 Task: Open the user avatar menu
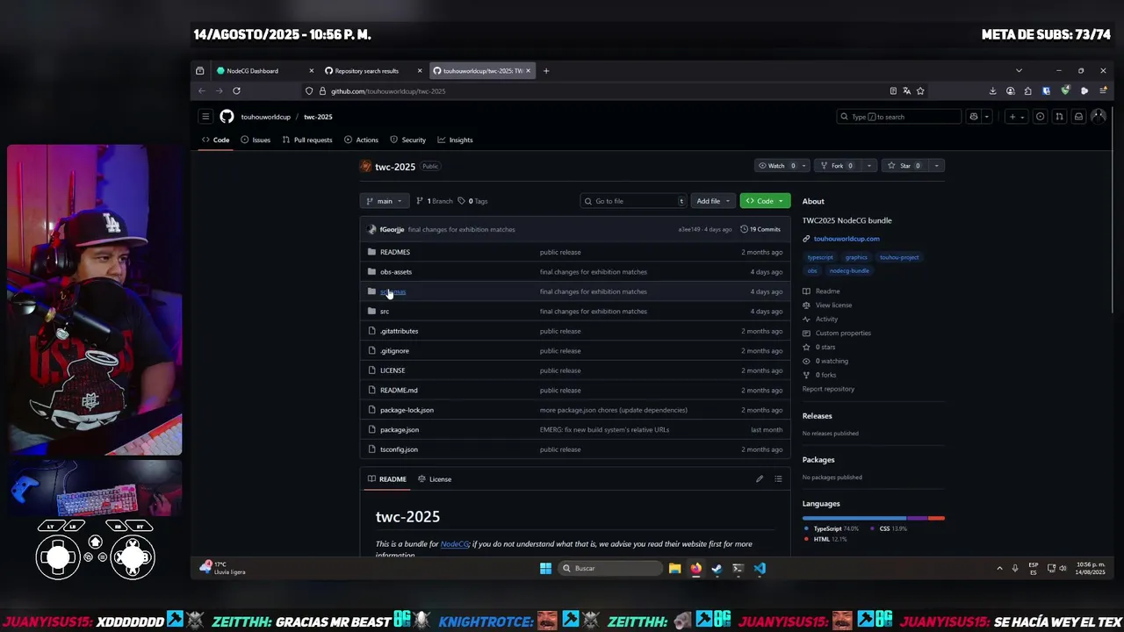pyautogui.click(x=1098, y=117)
